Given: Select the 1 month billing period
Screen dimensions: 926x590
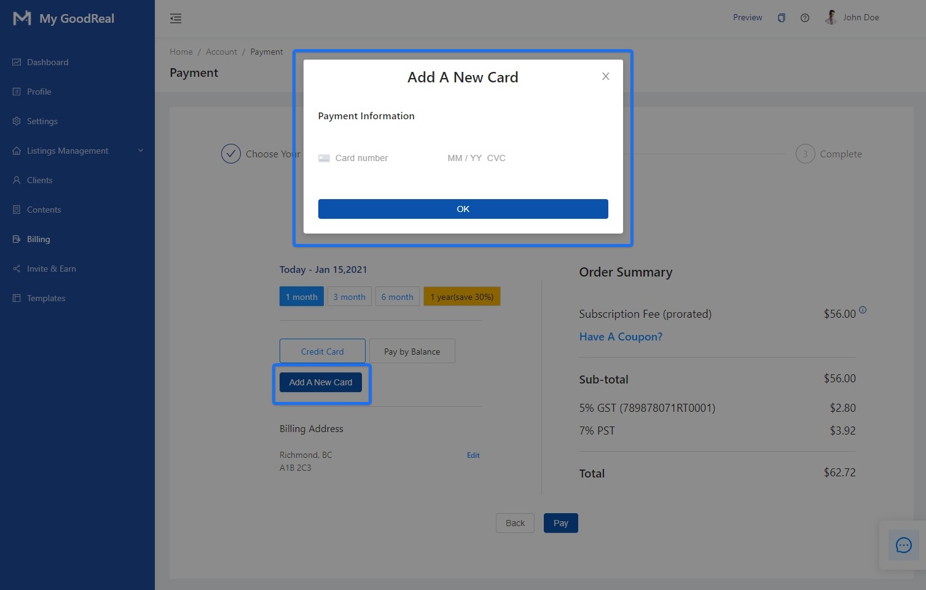Looking at the screenshot, I should coord(301,297).
